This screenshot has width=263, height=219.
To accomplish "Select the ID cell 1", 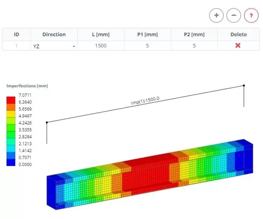I will 17,46.
